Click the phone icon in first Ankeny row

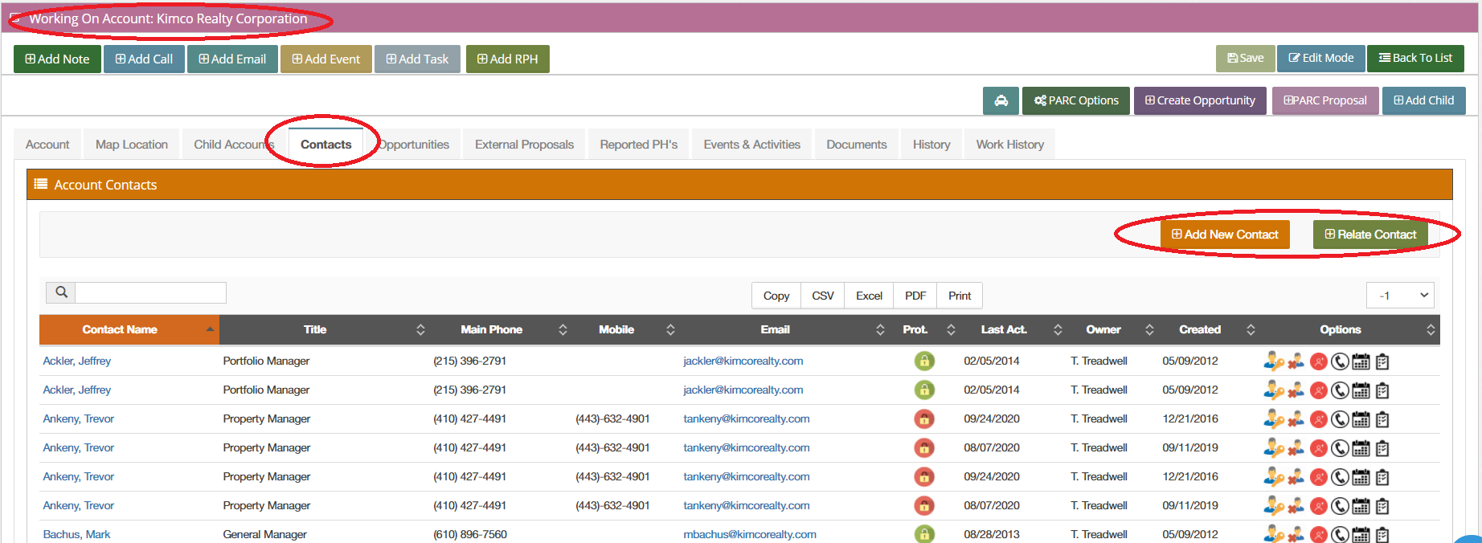[x=1340, y=419]
